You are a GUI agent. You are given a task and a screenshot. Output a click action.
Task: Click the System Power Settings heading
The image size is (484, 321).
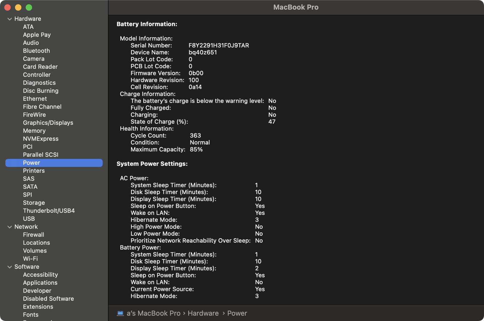click(152, 164)
